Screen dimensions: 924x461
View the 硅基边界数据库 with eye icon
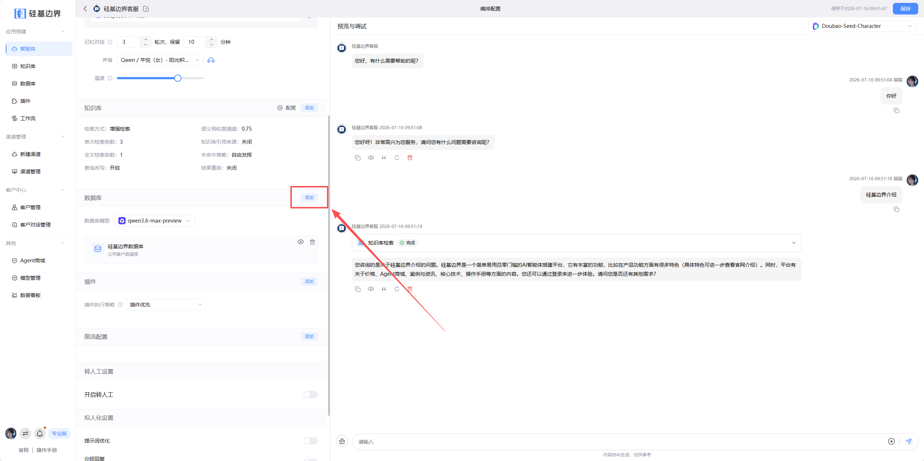(301, 242)
